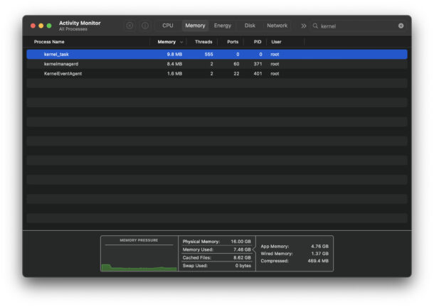Open the Network tab
434x307 pixels.
click(x=277, y=26)
